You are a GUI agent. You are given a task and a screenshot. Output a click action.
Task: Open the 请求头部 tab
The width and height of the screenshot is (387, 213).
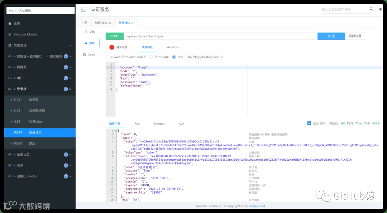[122, 47]
